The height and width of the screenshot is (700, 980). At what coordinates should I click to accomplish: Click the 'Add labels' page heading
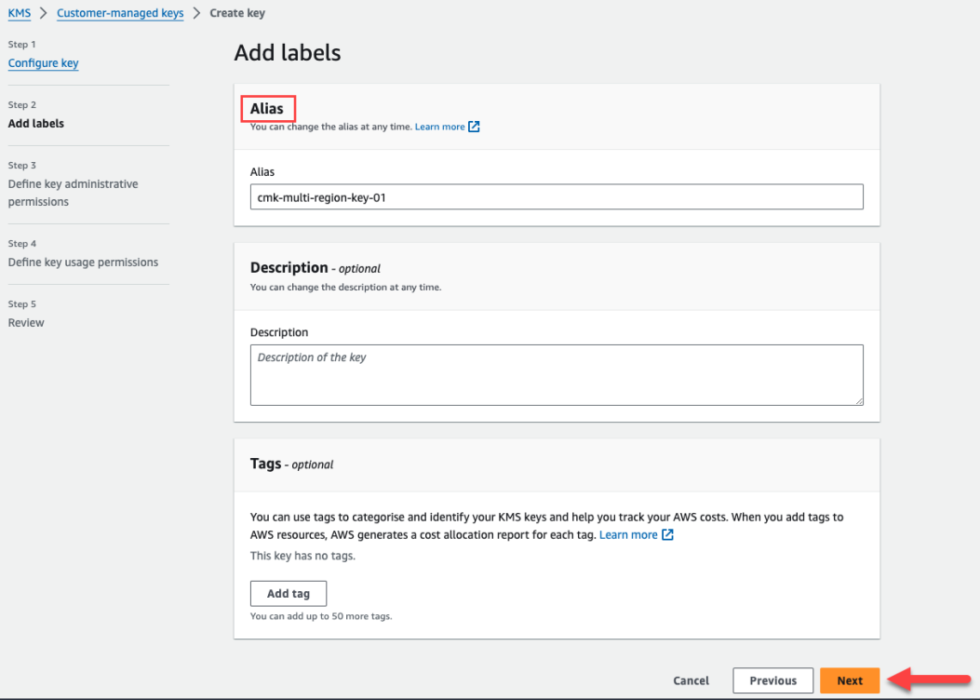[x=288, y=53]
